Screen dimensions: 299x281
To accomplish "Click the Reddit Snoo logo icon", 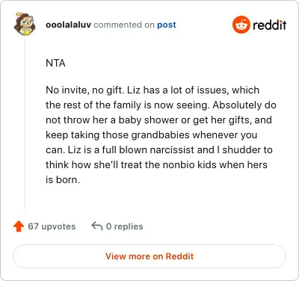I will coord(241,25).
